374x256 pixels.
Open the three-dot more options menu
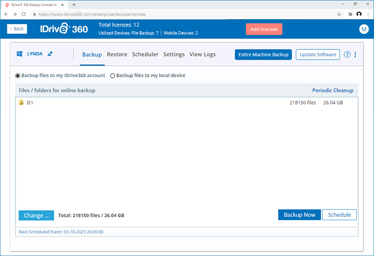point(355,55)
